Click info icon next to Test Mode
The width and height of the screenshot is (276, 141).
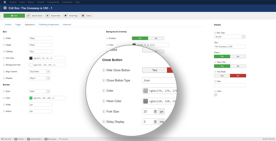click(215, 72)
